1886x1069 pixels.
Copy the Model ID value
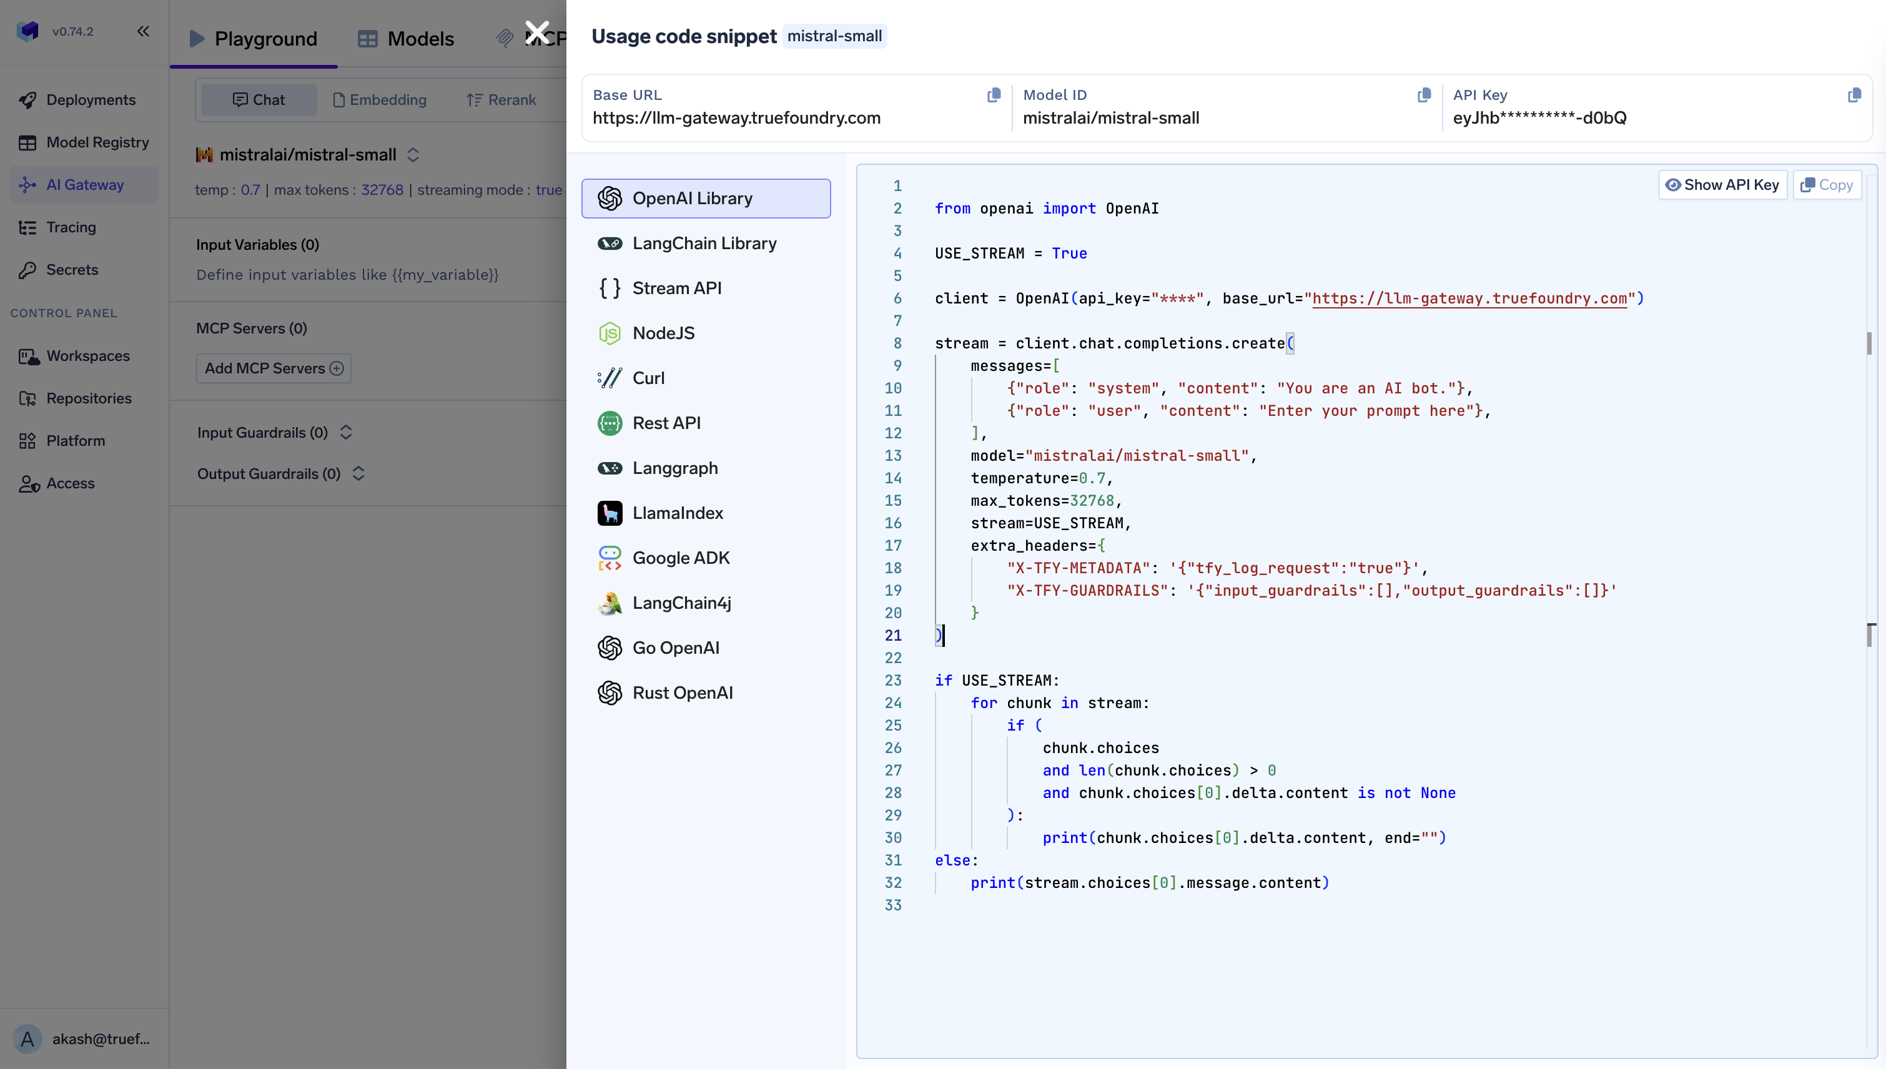[x=1424, y=96]
